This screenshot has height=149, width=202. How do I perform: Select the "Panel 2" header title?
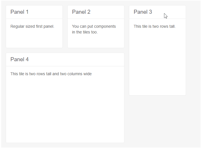pyautogui.click(x=81, y=12)
